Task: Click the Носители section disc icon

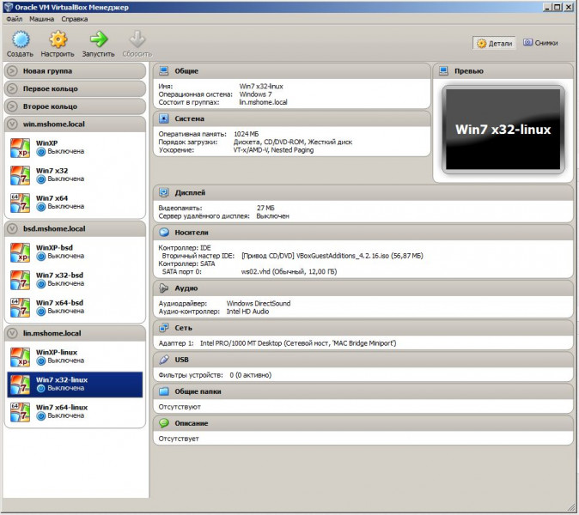Action: point(163,232)
